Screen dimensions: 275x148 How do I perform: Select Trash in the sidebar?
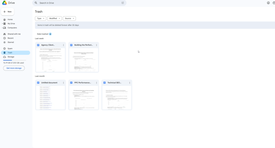(15, 53)
